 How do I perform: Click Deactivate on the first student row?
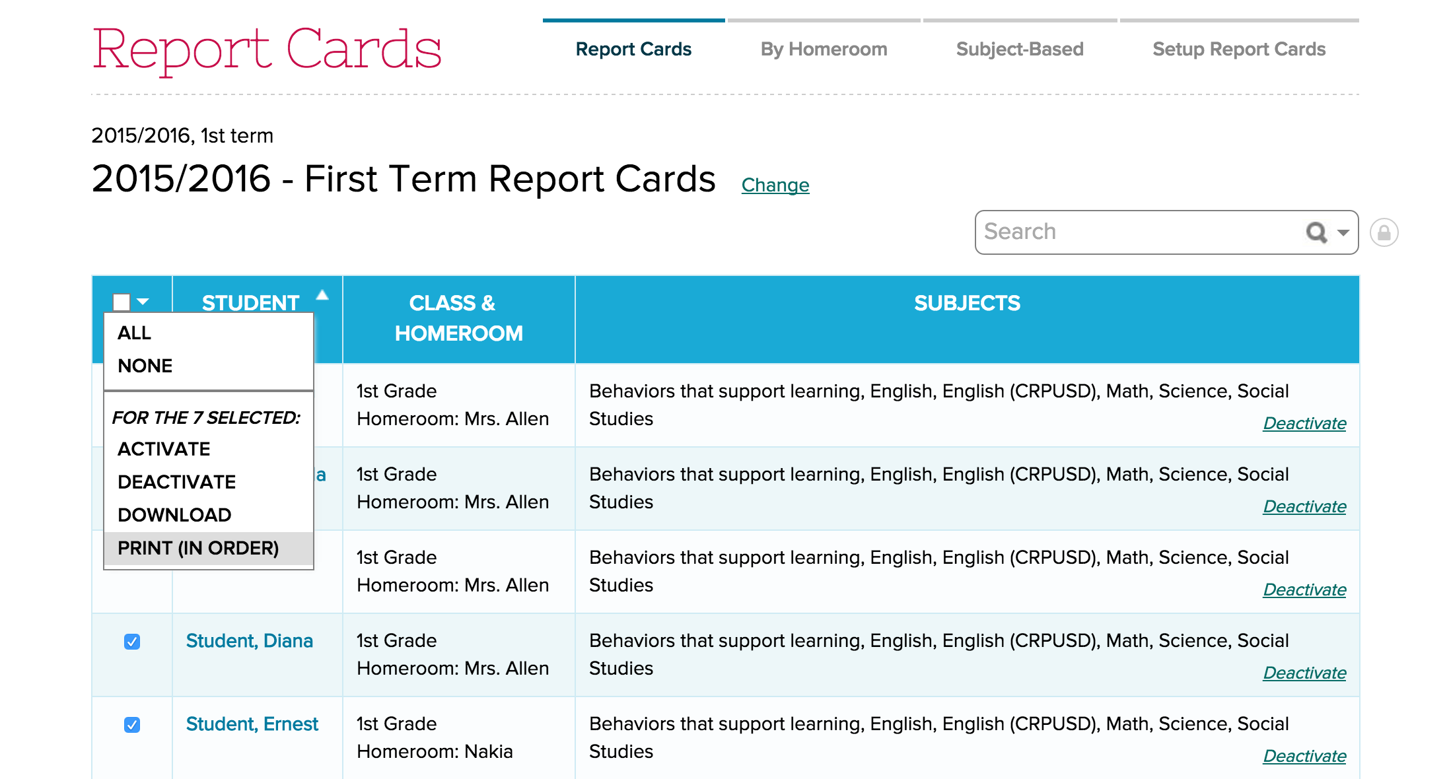point(1304,423)
